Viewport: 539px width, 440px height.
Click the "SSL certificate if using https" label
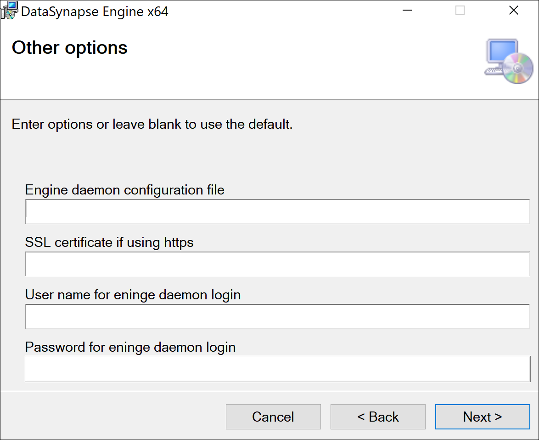point(109,242)
